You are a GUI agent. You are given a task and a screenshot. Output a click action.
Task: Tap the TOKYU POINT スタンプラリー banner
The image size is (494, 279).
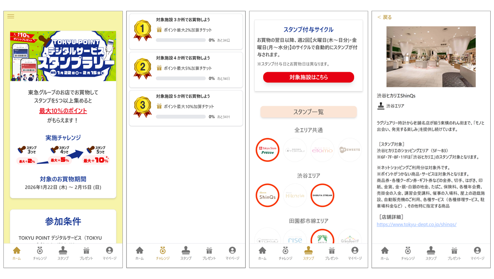coord(63,56)
